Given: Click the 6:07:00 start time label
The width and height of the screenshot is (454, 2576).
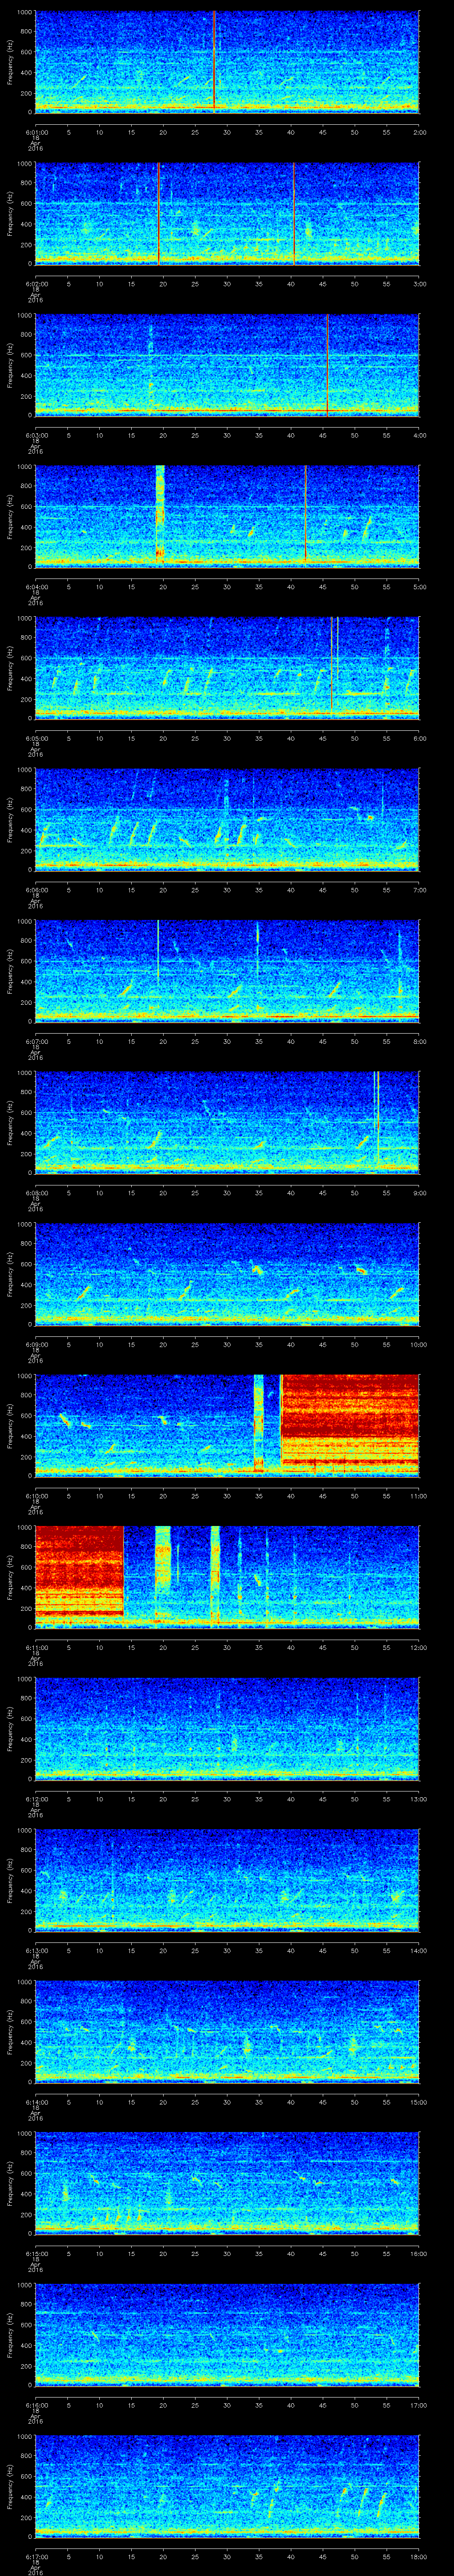Looking at the screenshot, I should [x=37, y=1041].
